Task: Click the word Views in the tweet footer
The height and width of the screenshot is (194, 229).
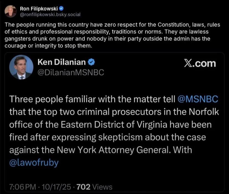Action: [x=102, y=187]
